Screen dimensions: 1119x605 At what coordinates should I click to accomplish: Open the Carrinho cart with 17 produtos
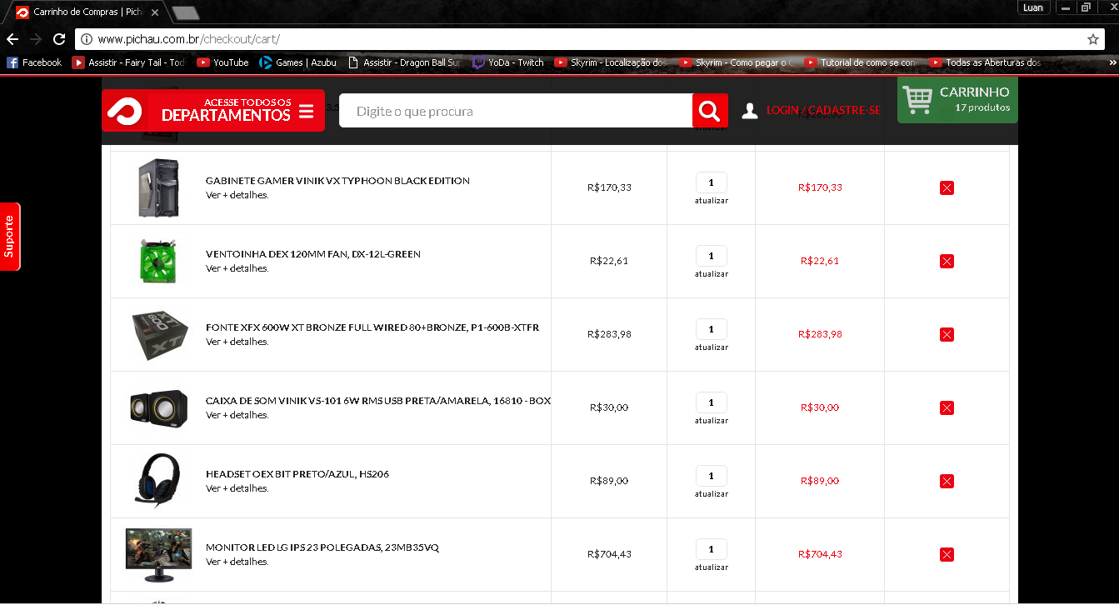coord(957,100)
